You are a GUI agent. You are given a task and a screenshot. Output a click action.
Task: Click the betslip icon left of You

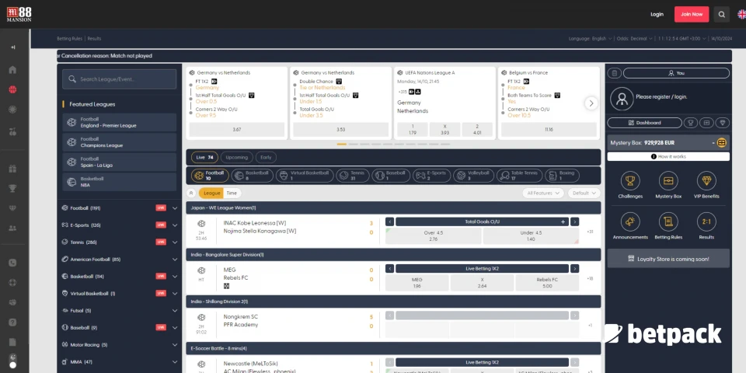click(614, 73)
